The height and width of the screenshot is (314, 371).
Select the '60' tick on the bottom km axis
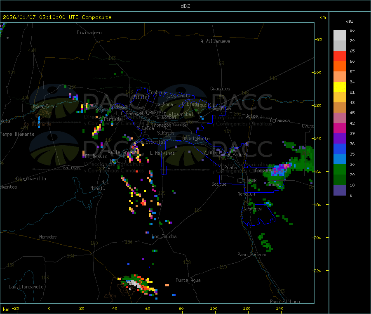(x=148, y=309)
